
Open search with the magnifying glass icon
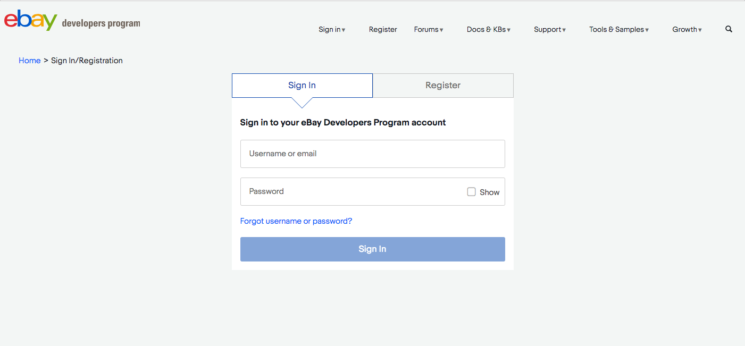[729, 29]
